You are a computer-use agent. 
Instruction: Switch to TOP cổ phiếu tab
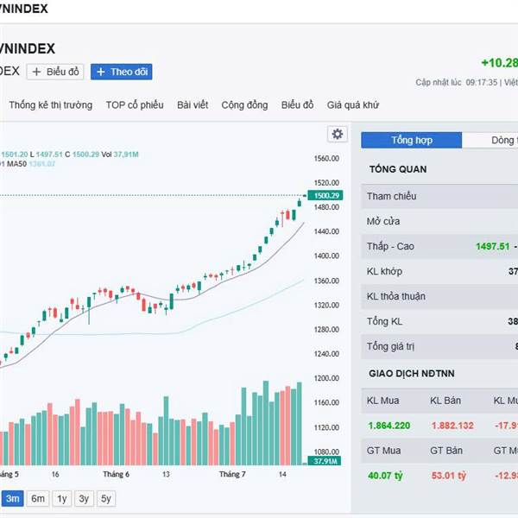coord(135,105)
